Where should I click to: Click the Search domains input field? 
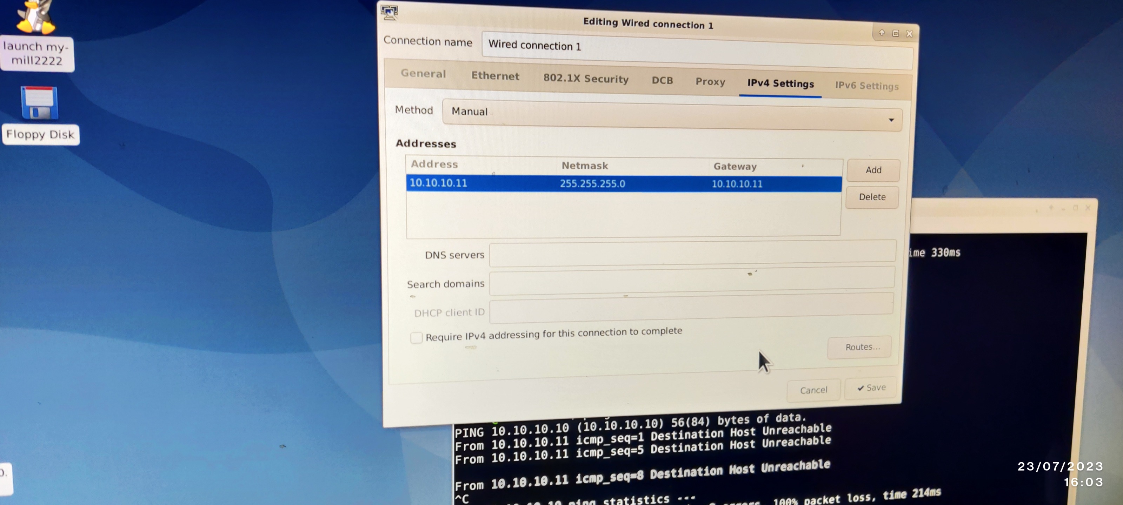692,281
